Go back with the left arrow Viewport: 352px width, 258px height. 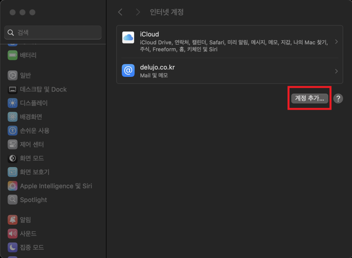pos(120,12)
